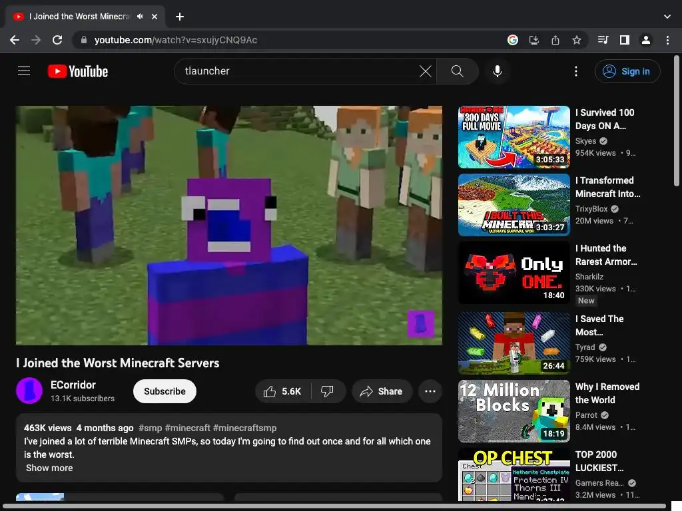Close the YouTube tab
This screenshot has width=682, height=511.
point(155,17)
